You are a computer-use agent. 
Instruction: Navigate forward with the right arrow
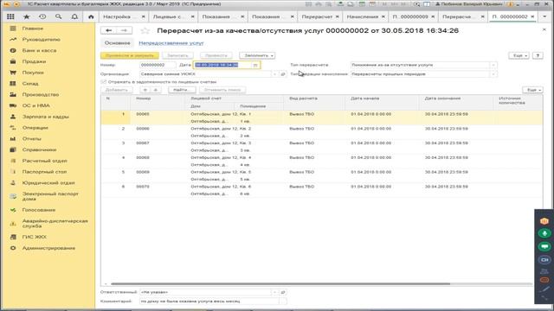click(124, 31)
